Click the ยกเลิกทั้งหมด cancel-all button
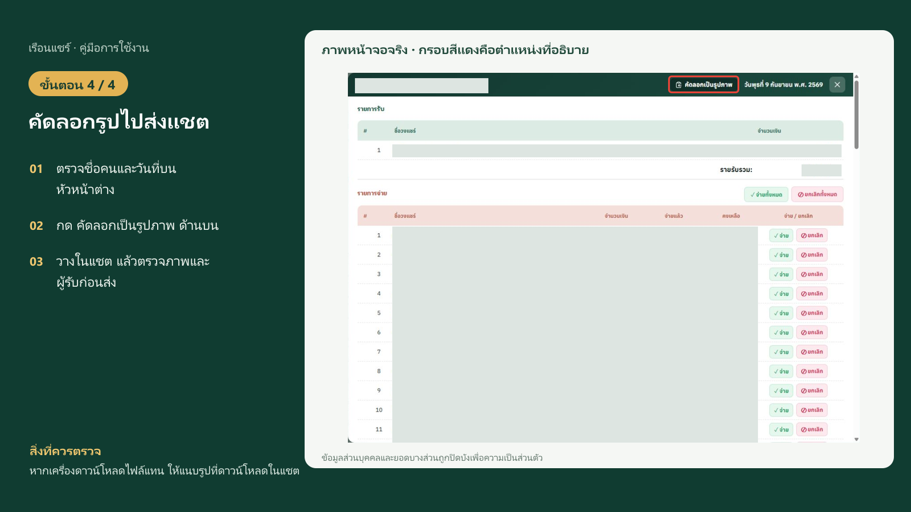The image size is (911, 512). (x=817, y=195)
